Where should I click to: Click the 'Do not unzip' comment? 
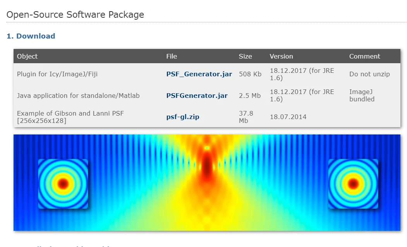coord(369,74)
